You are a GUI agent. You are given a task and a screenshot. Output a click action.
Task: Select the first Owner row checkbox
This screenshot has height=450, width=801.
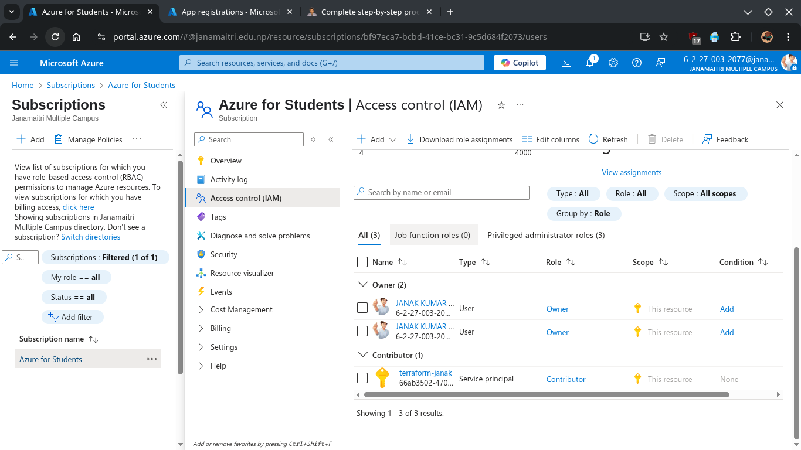(362, 308)
